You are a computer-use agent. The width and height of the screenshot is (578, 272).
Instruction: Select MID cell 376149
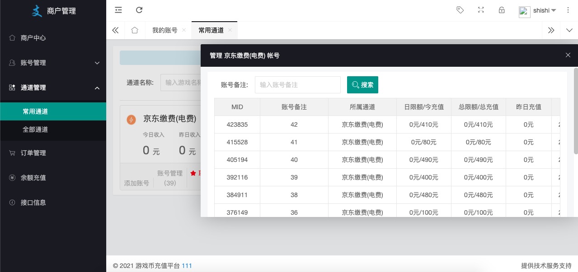[237, 210]
